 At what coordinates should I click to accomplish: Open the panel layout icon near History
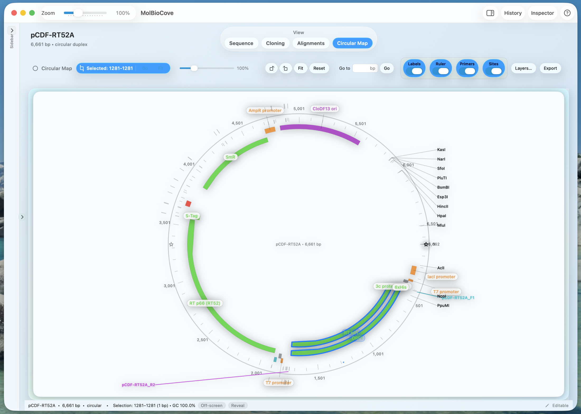[490, 13]
